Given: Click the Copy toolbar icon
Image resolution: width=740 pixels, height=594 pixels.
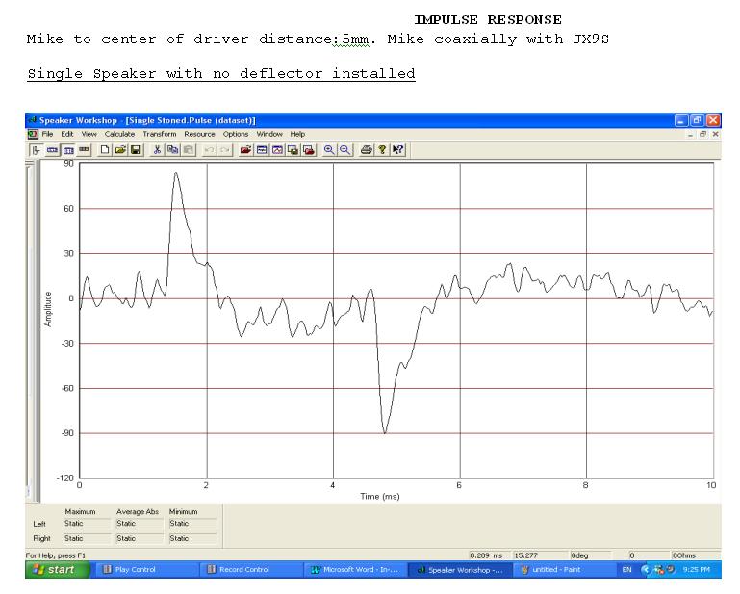Looking at the screenshot, I should 172,150.
